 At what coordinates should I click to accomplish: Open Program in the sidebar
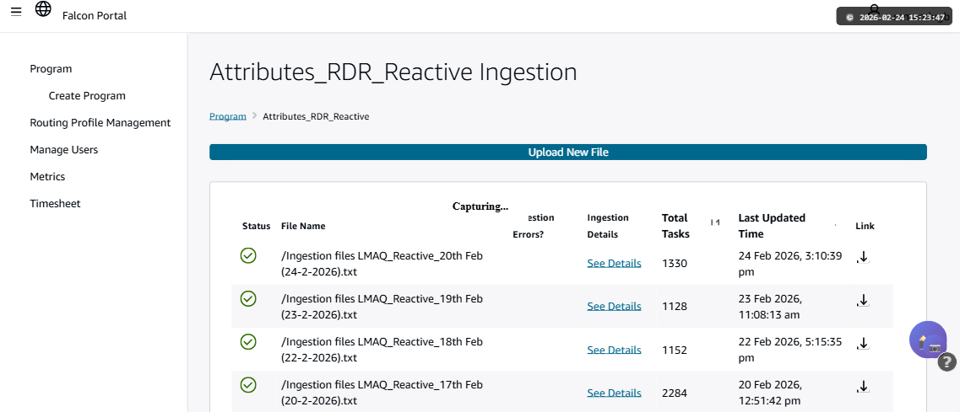(x=51, y=69)
